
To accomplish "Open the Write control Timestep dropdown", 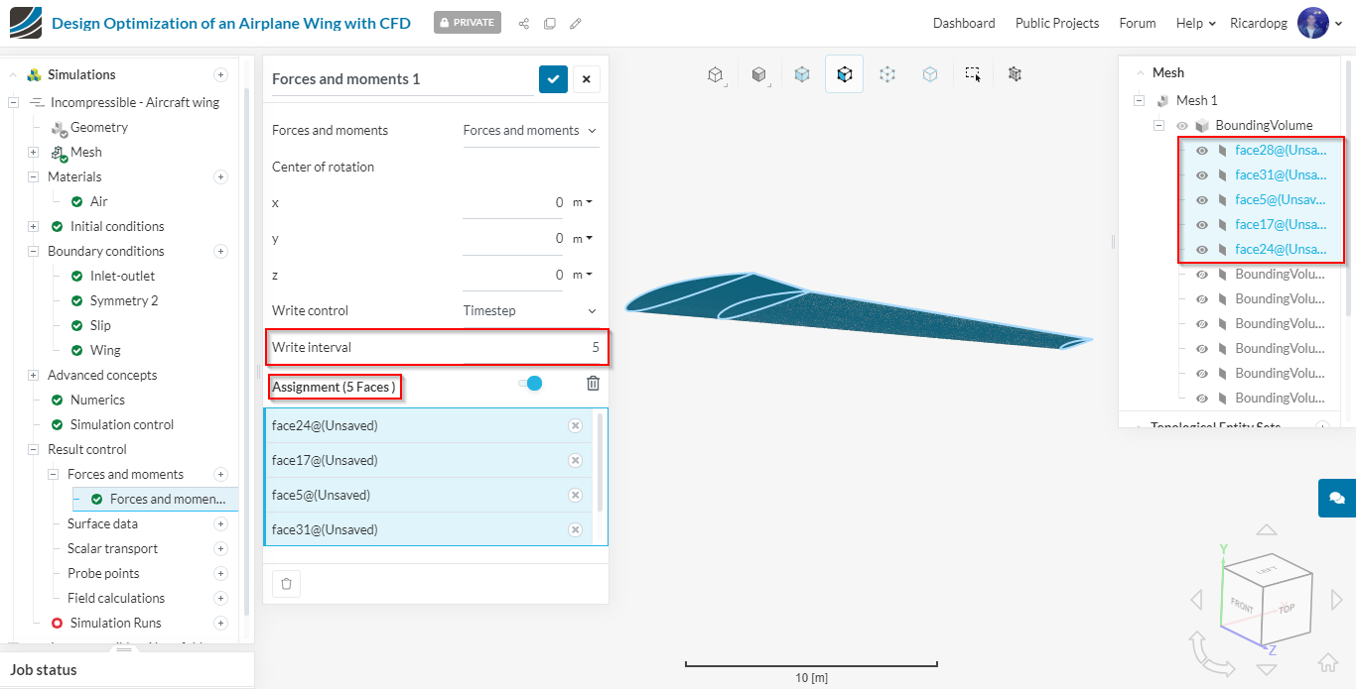I will click(x=530, y=310).
